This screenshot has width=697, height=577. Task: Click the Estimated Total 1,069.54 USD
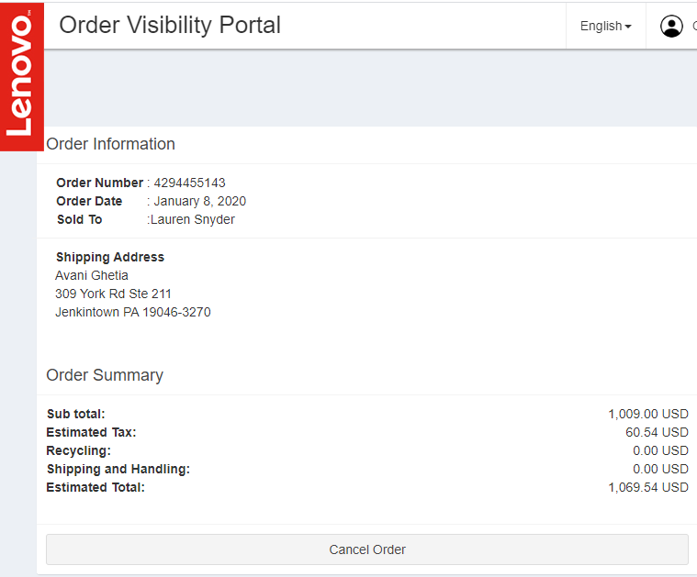pos(647,487)
